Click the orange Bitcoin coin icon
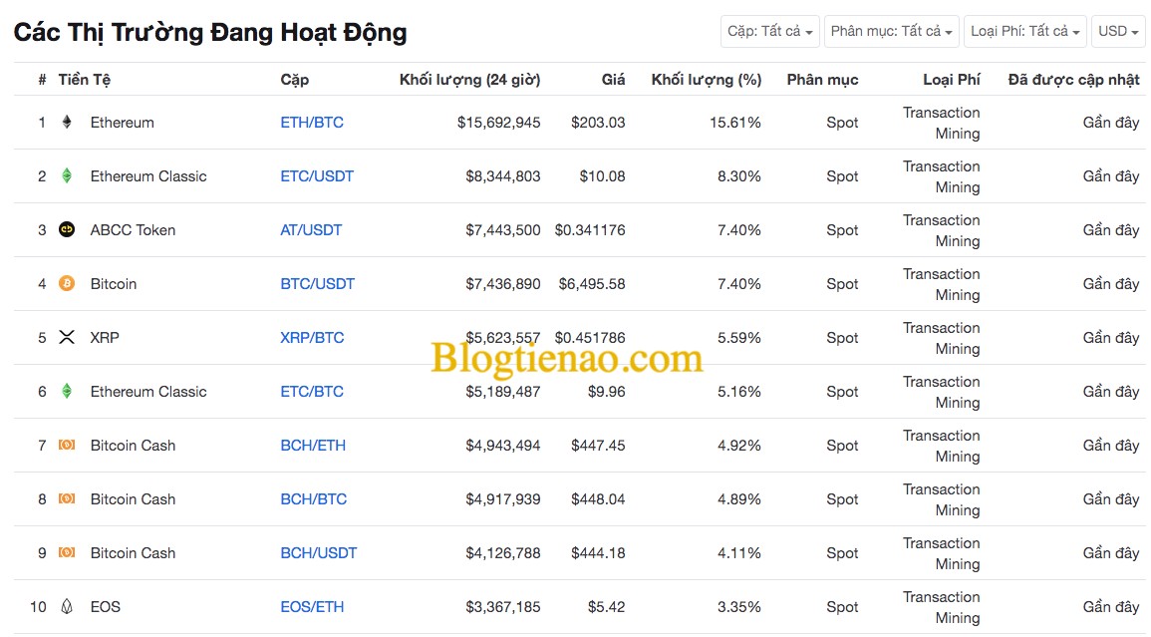Image resolution: width=1151 pixels, height=637 pixels. [67, 283]
